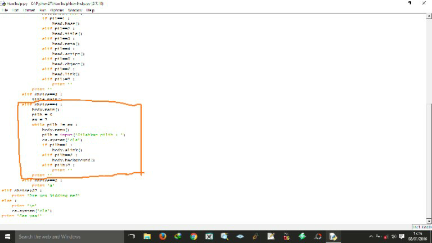Open the red square app on the taskbar
The height and width of the screenshot is (243, 432).
pyautogui.click(x=286, y=236)
